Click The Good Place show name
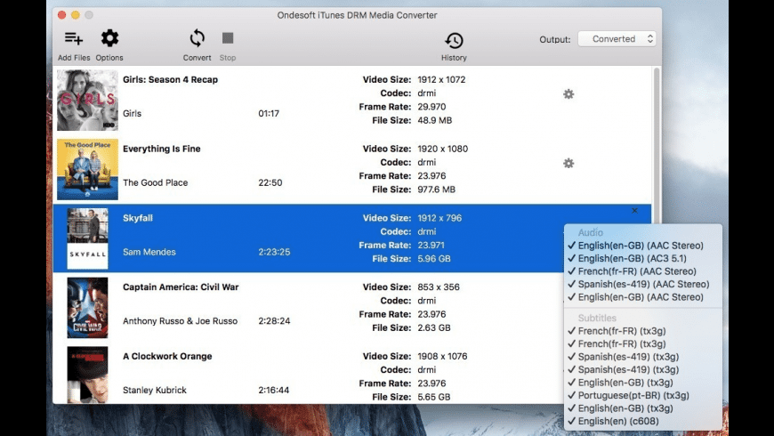 (x=155, y=182)
